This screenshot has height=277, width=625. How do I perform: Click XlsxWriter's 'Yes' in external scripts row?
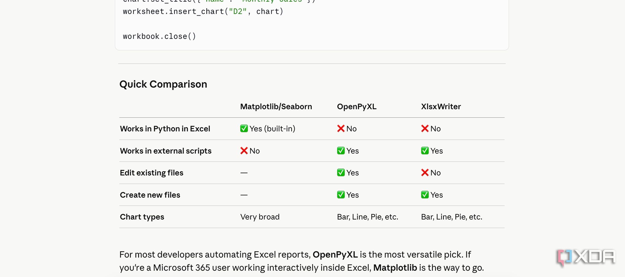[432, 151]
